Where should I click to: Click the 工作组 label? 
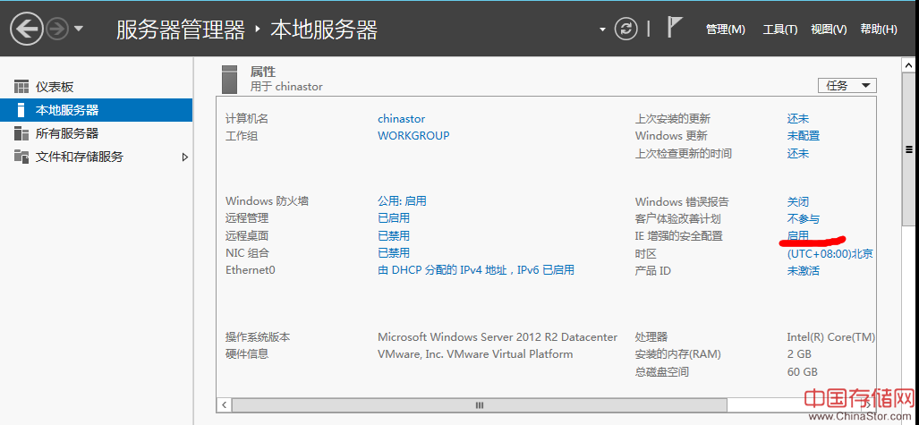point(242,136)
